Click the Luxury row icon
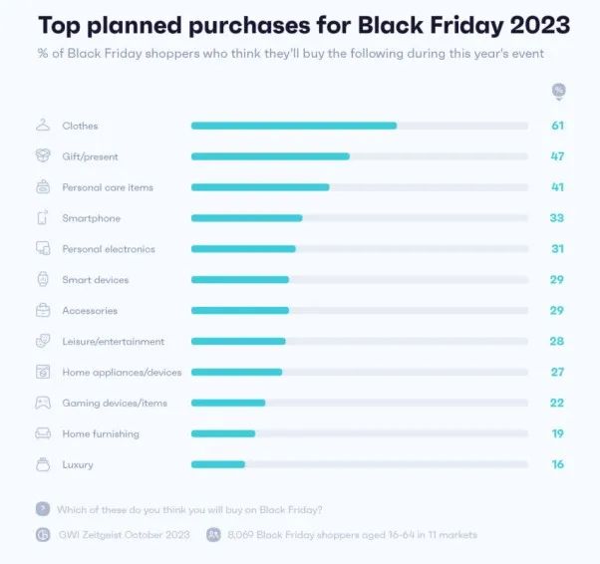 click(43, 464)
